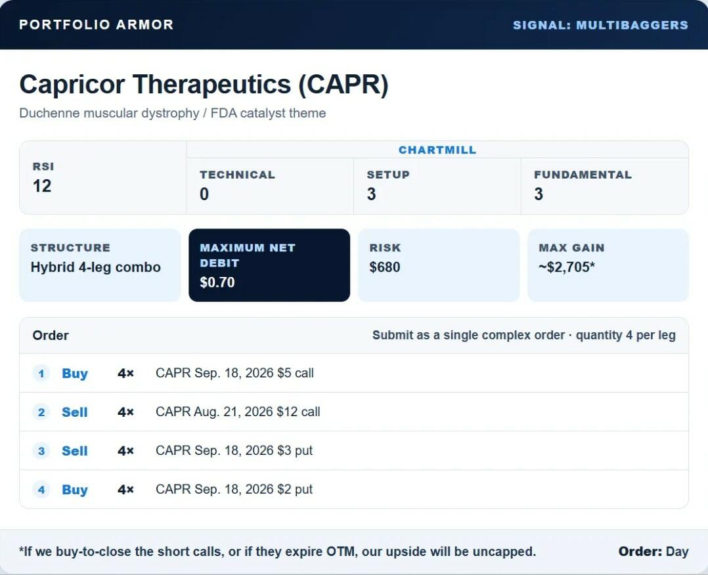Open the Signal: Multibaggers header link
This screenshot has height=575, width=708.
600,25
